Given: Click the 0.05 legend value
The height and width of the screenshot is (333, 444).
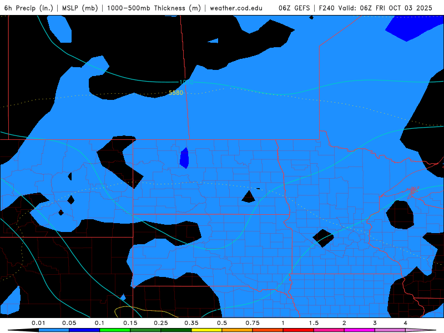Looking at the screenshot, I should [69, 323].
